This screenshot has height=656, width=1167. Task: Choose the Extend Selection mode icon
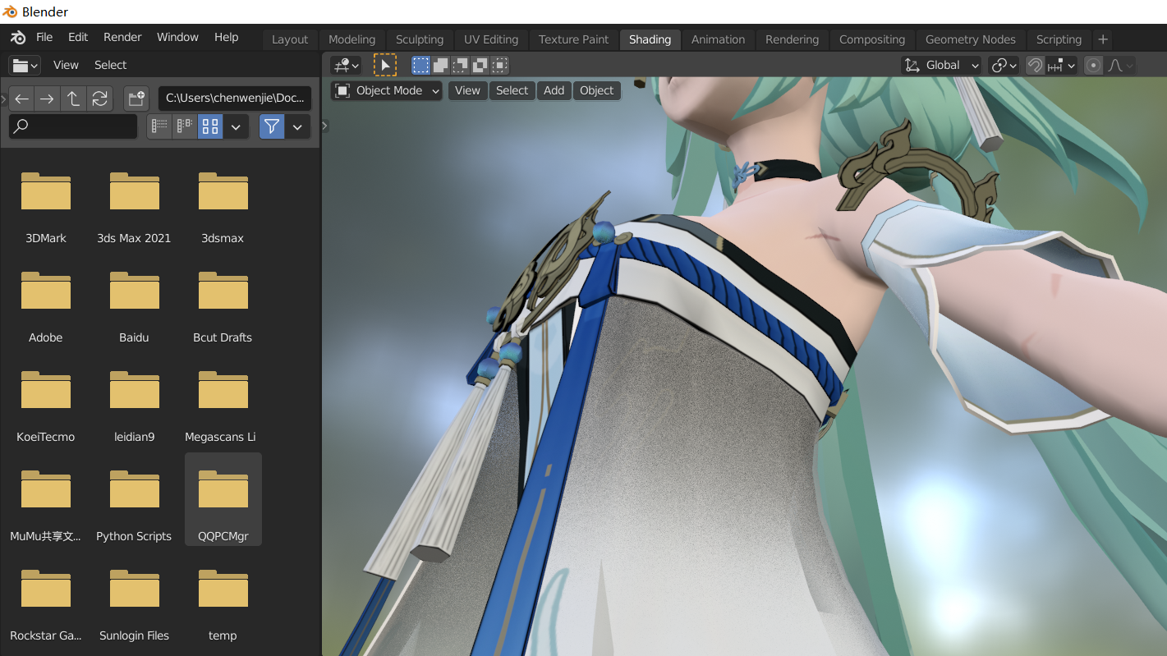click(x=441, y=66)
